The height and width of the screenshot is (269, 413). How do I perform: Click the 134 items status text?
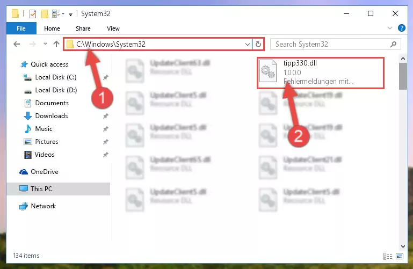point(26,256)
